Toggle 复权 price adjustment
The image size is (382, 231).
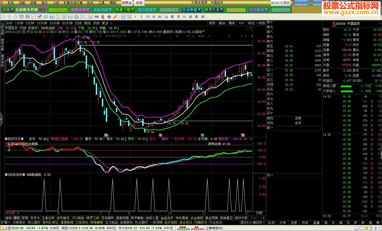[x=212, y=23]
